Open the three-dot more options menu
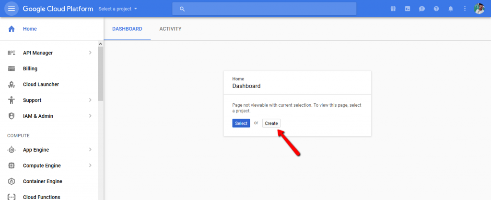Viewport: 491px width, 200px height. tap(465, 9)
